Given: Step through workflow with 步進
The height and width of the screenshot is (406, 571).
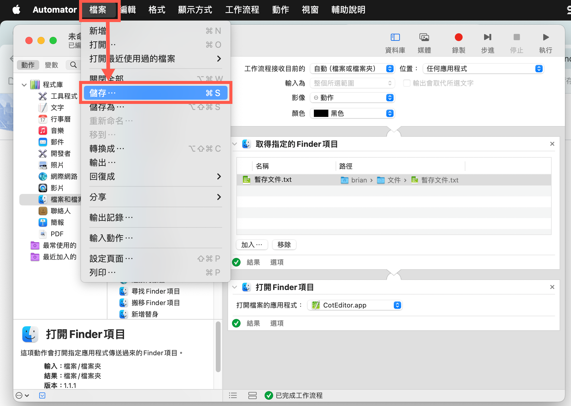Looking at the screenshot, I should [487, 37].
